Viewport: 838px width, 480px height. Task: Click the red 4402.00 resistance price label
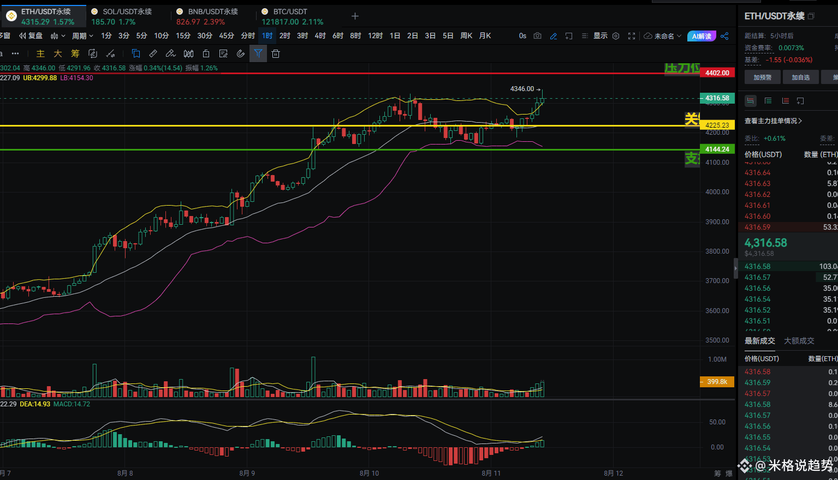point(717,73)
